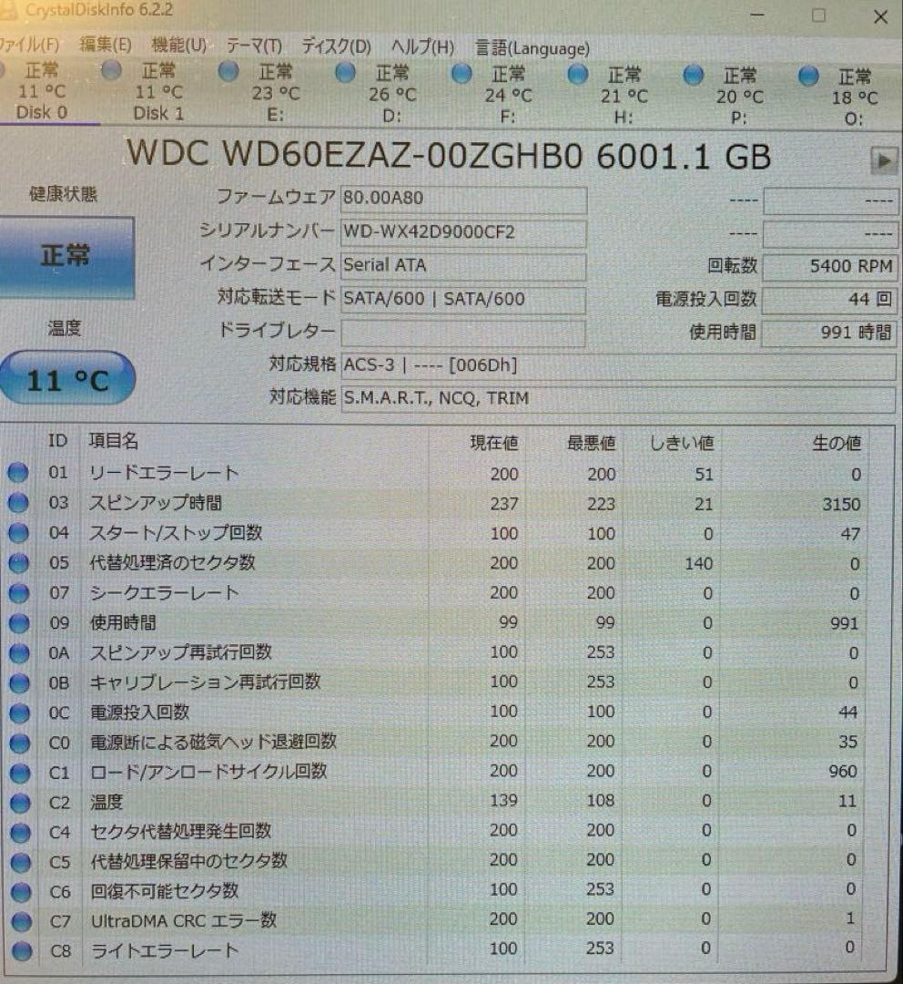
Task: Select the H: drive tab
Action: pyautogui.click(x=623, y=97)
